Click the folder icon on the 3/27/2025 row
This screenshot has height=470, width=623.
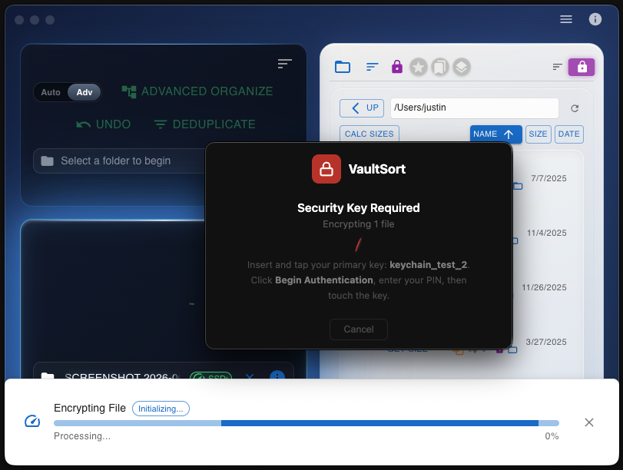(513, 350)
